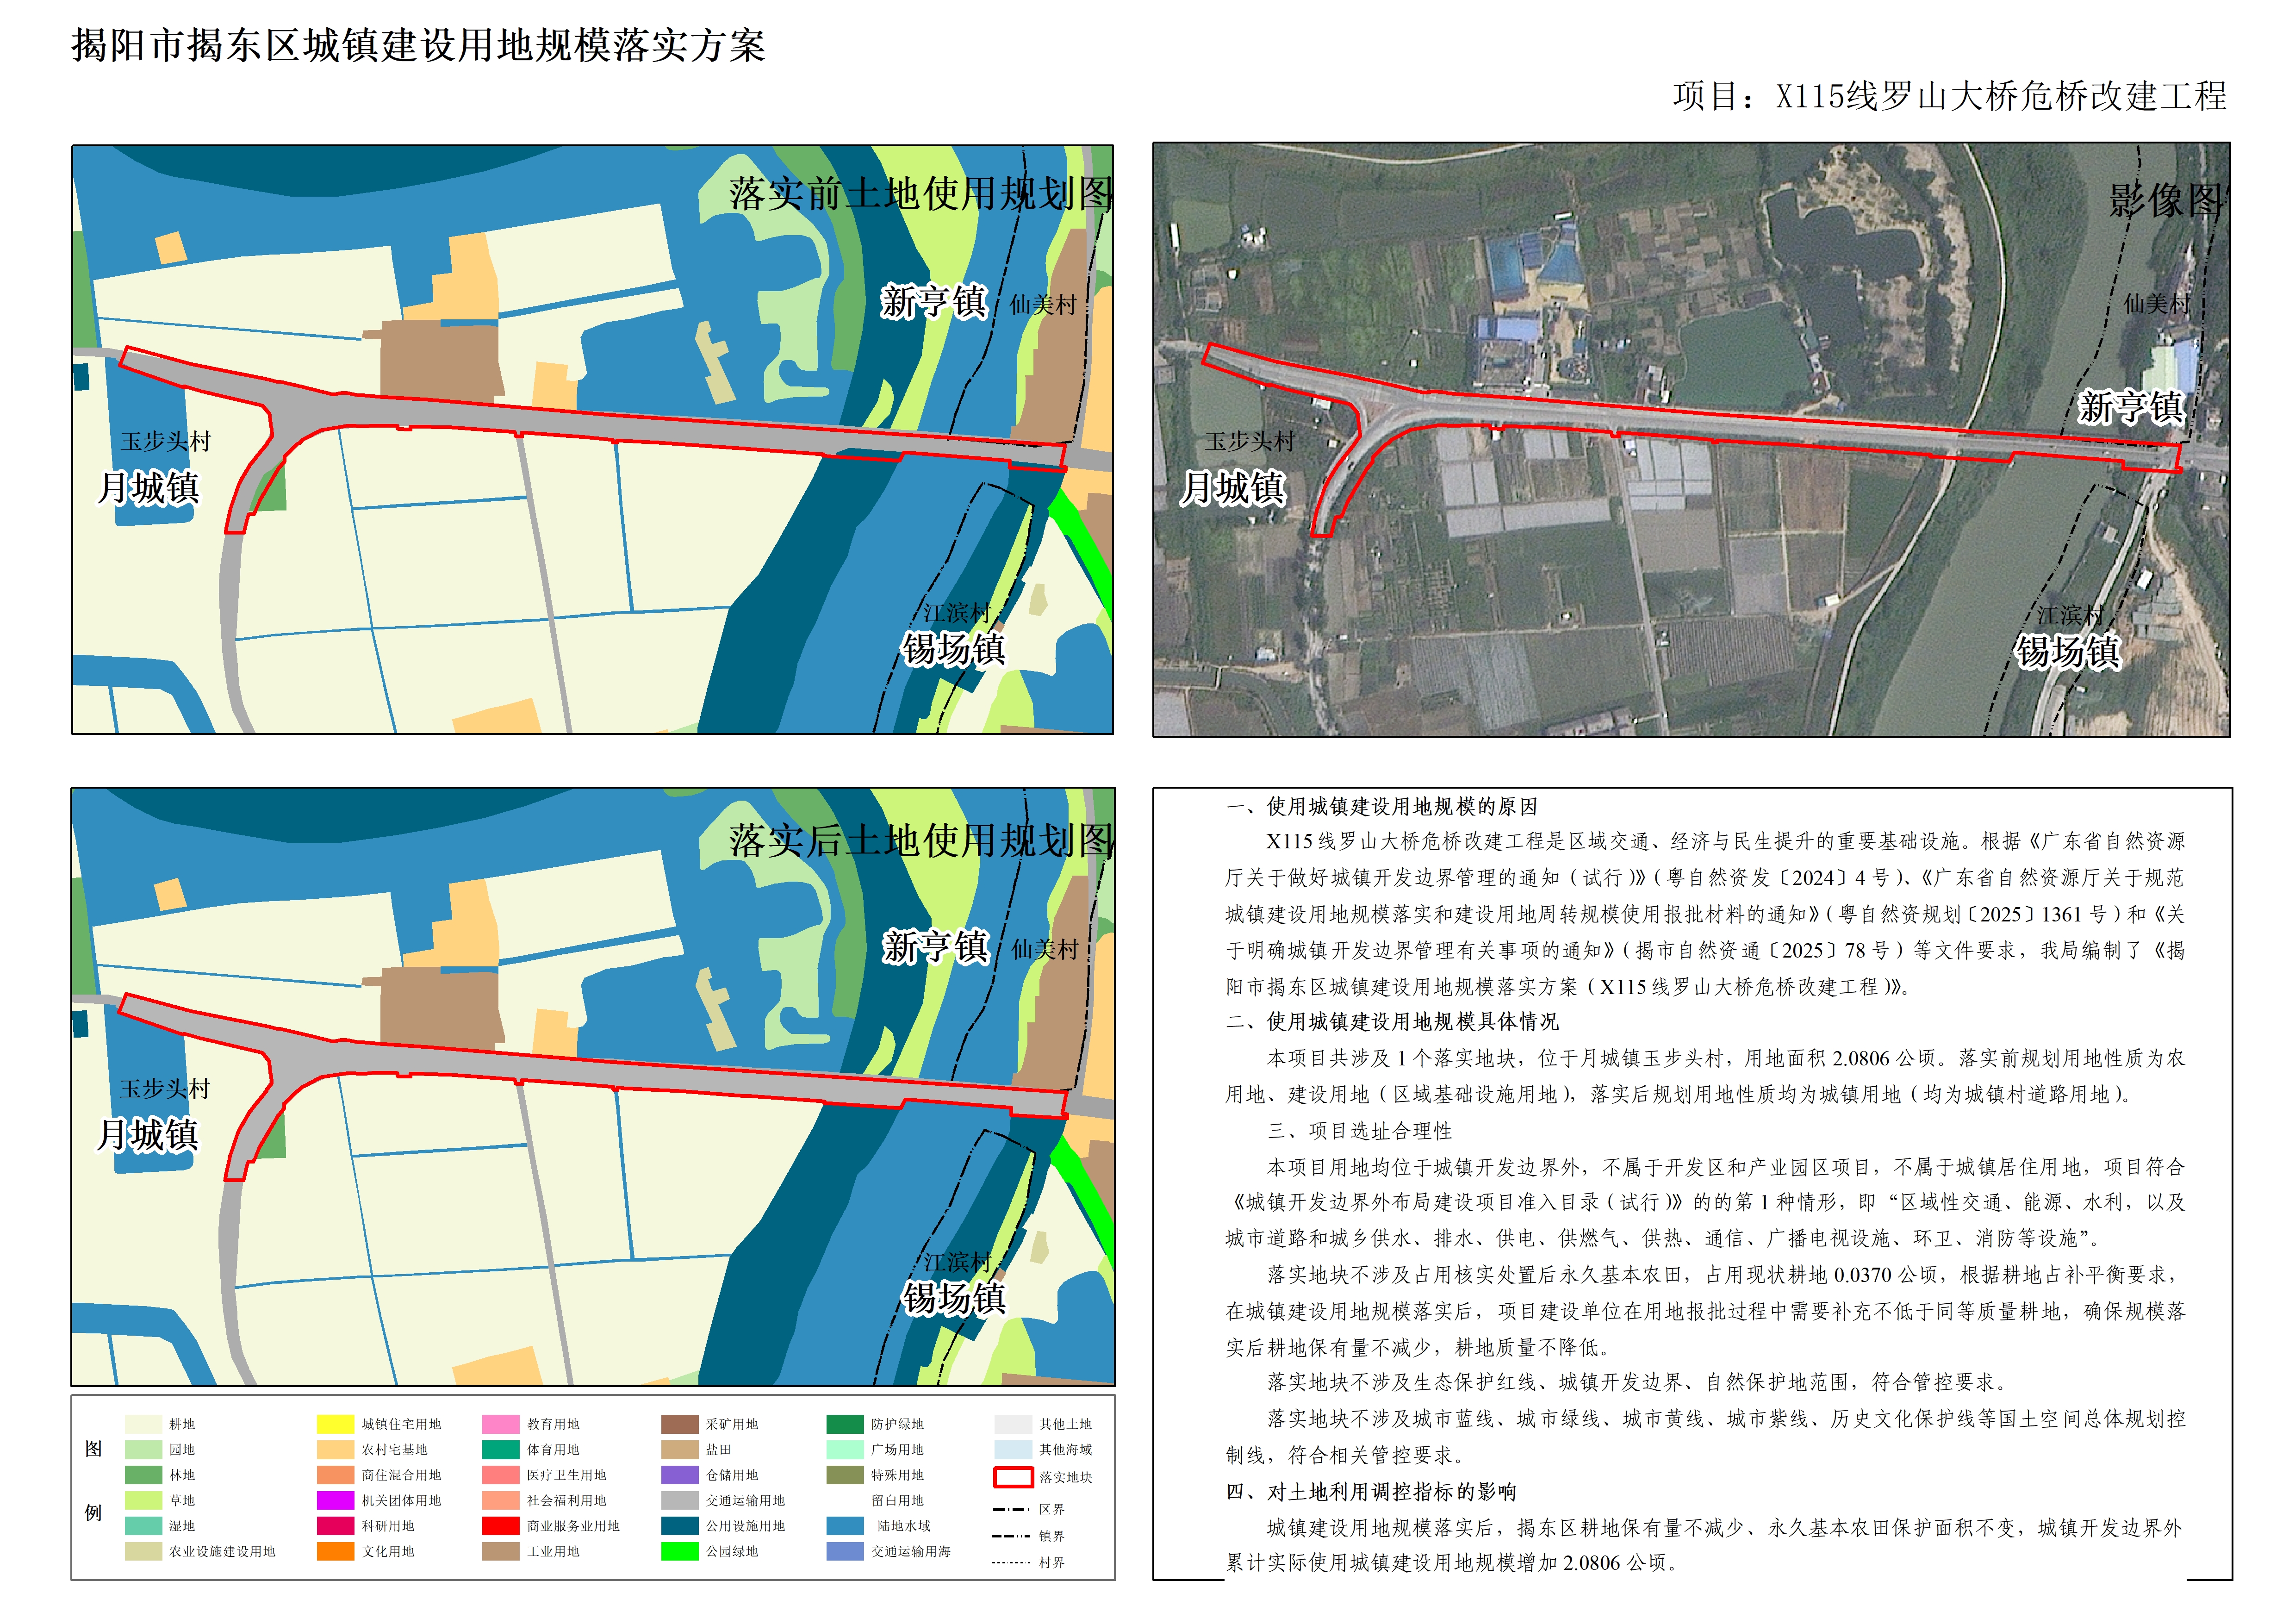Click the 落实前土地使用规划图 map title
Viewport: 2295px width, 1624px height.
click(x=920, y=194)
